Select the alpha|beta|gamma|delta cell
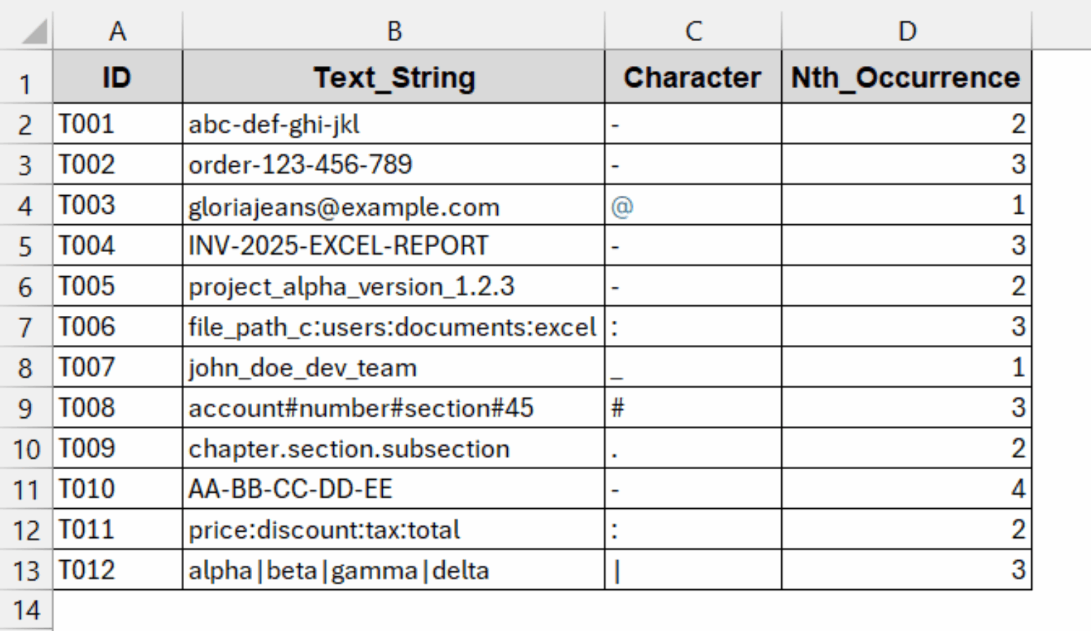Viewport: 1091px width, 631px height. [393, 570]
